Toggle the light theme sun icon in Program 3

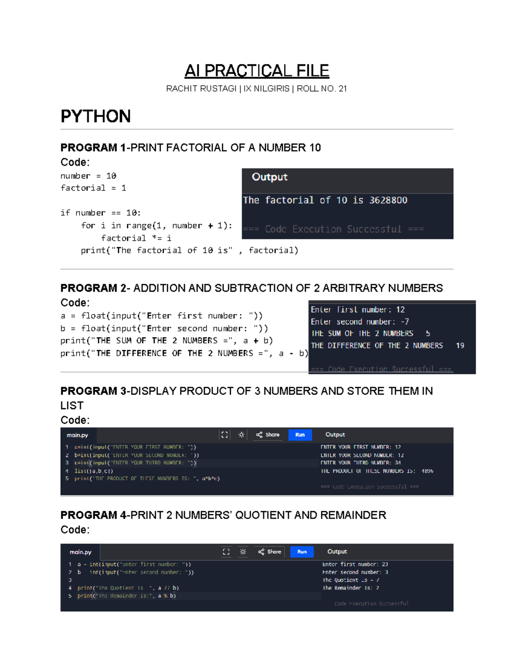point(242,435)
